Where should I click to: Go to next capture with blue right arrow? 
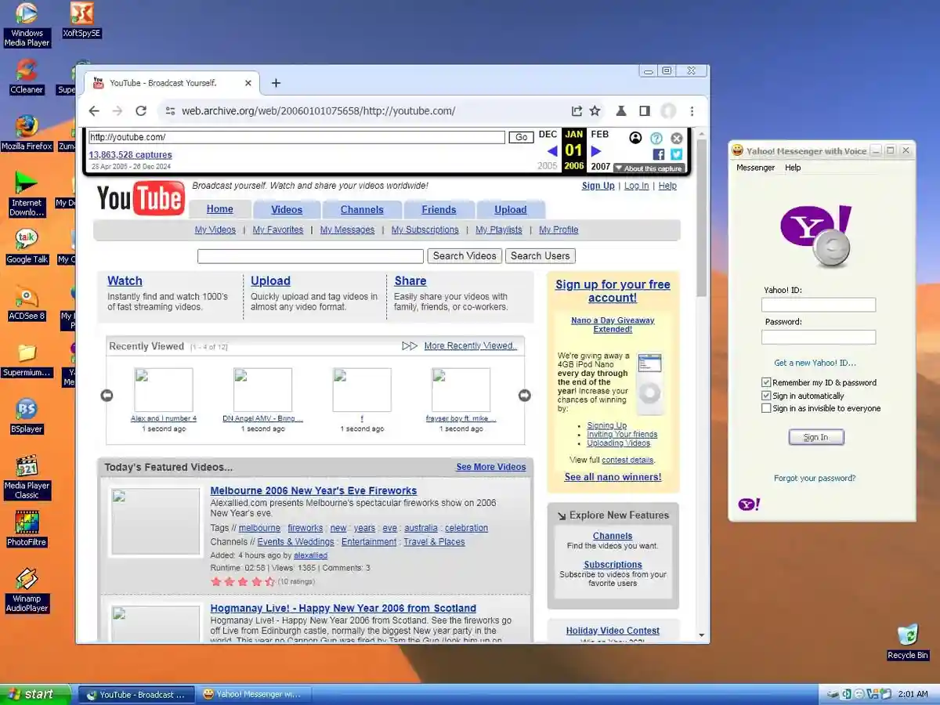pyautogui.click(x=596, y=151)
